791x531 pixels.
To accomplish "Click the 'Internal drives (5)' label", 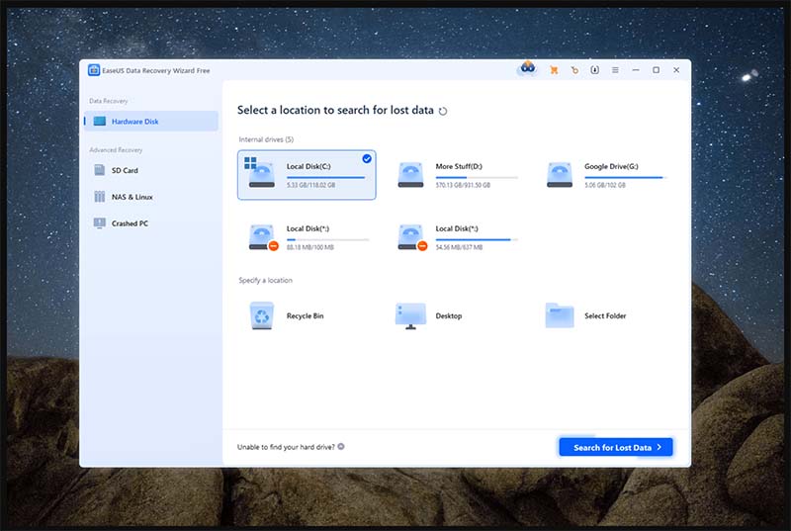I will click(266, 139).
